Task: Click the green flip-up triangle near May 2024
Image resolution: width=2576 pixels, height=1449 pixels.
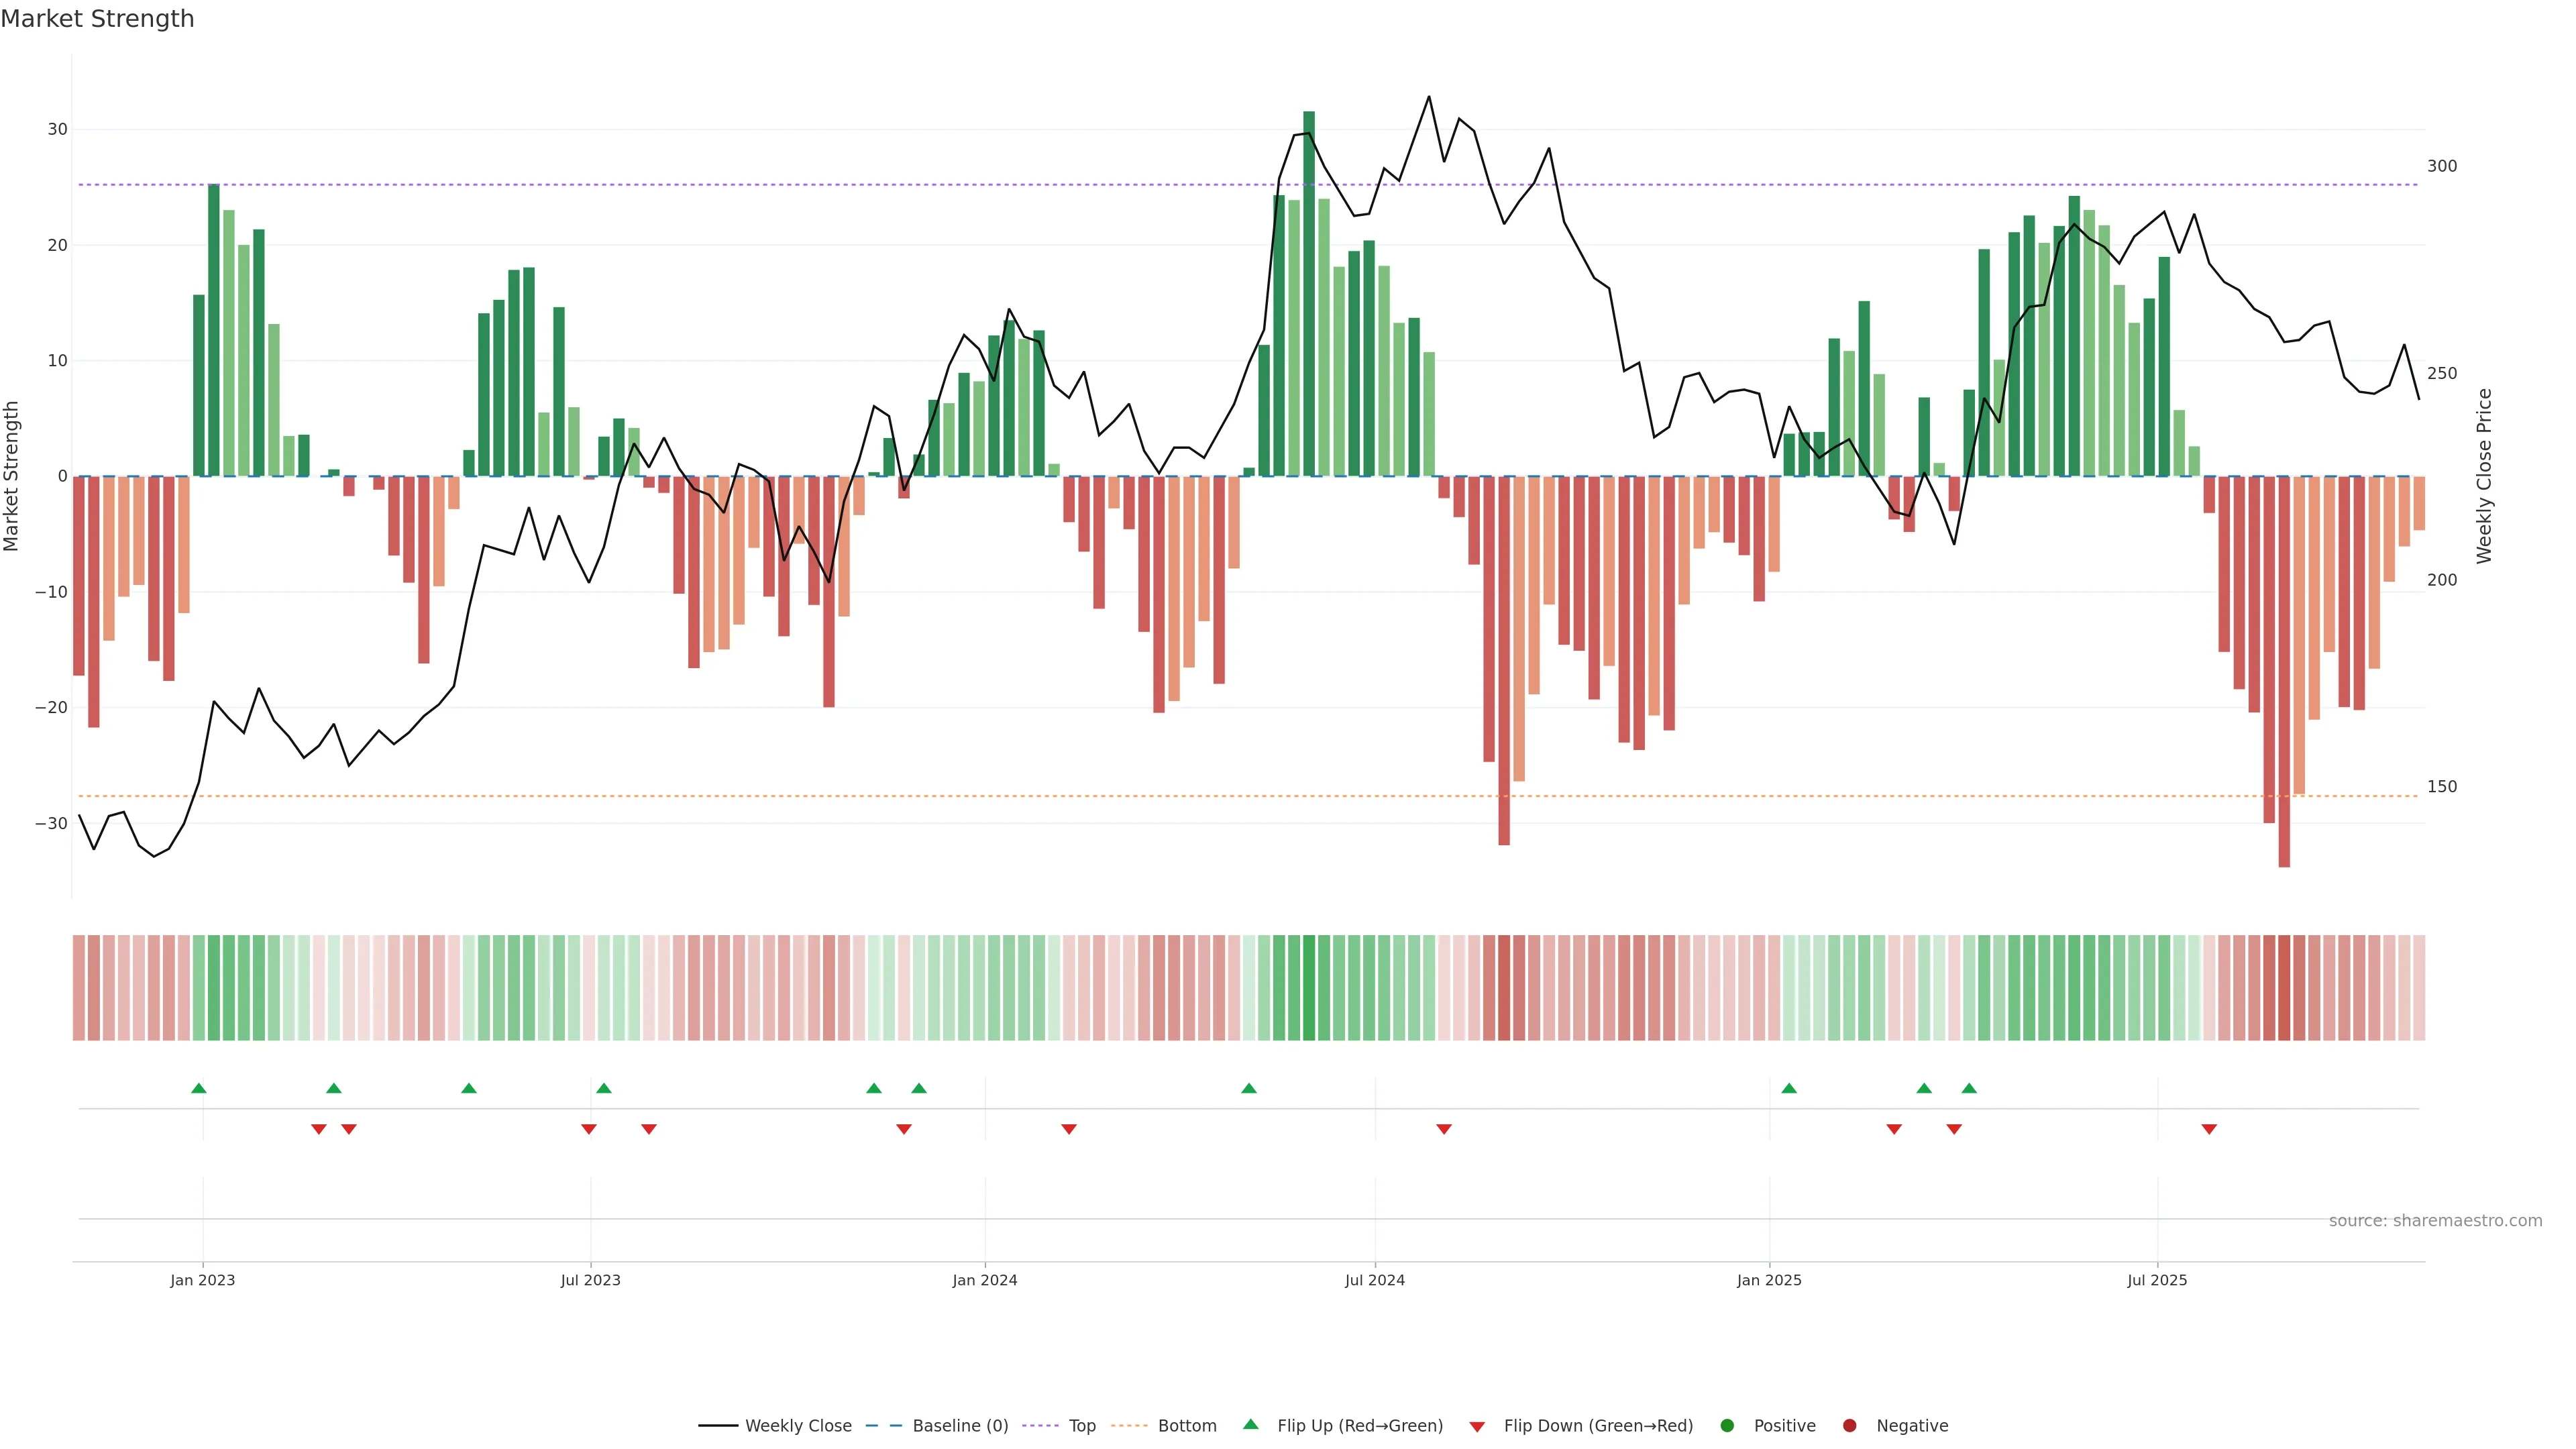Action: [x=1248, y=1088]
